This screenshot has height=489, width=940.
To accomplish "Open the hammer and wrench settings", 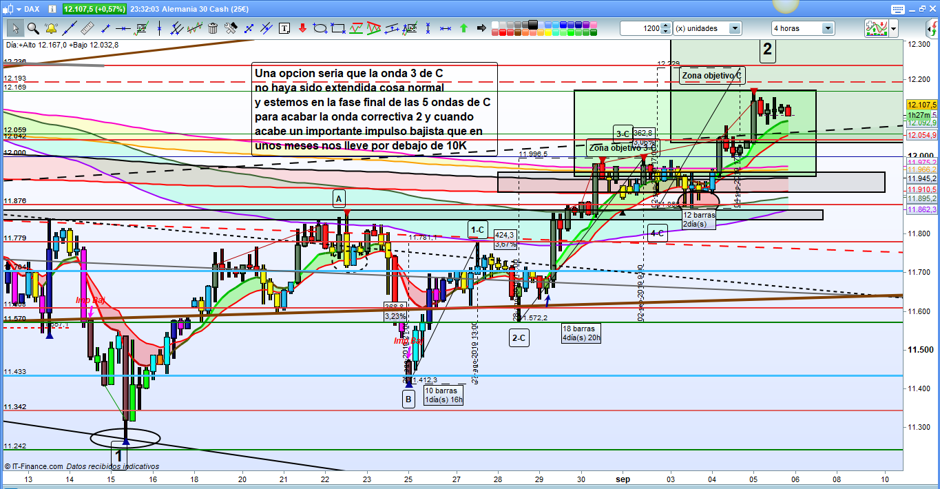I will 231,28.
